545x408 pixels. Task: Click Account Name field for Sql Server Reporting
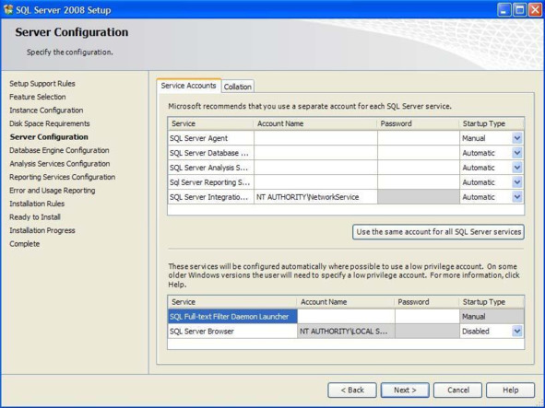(315, 182)
